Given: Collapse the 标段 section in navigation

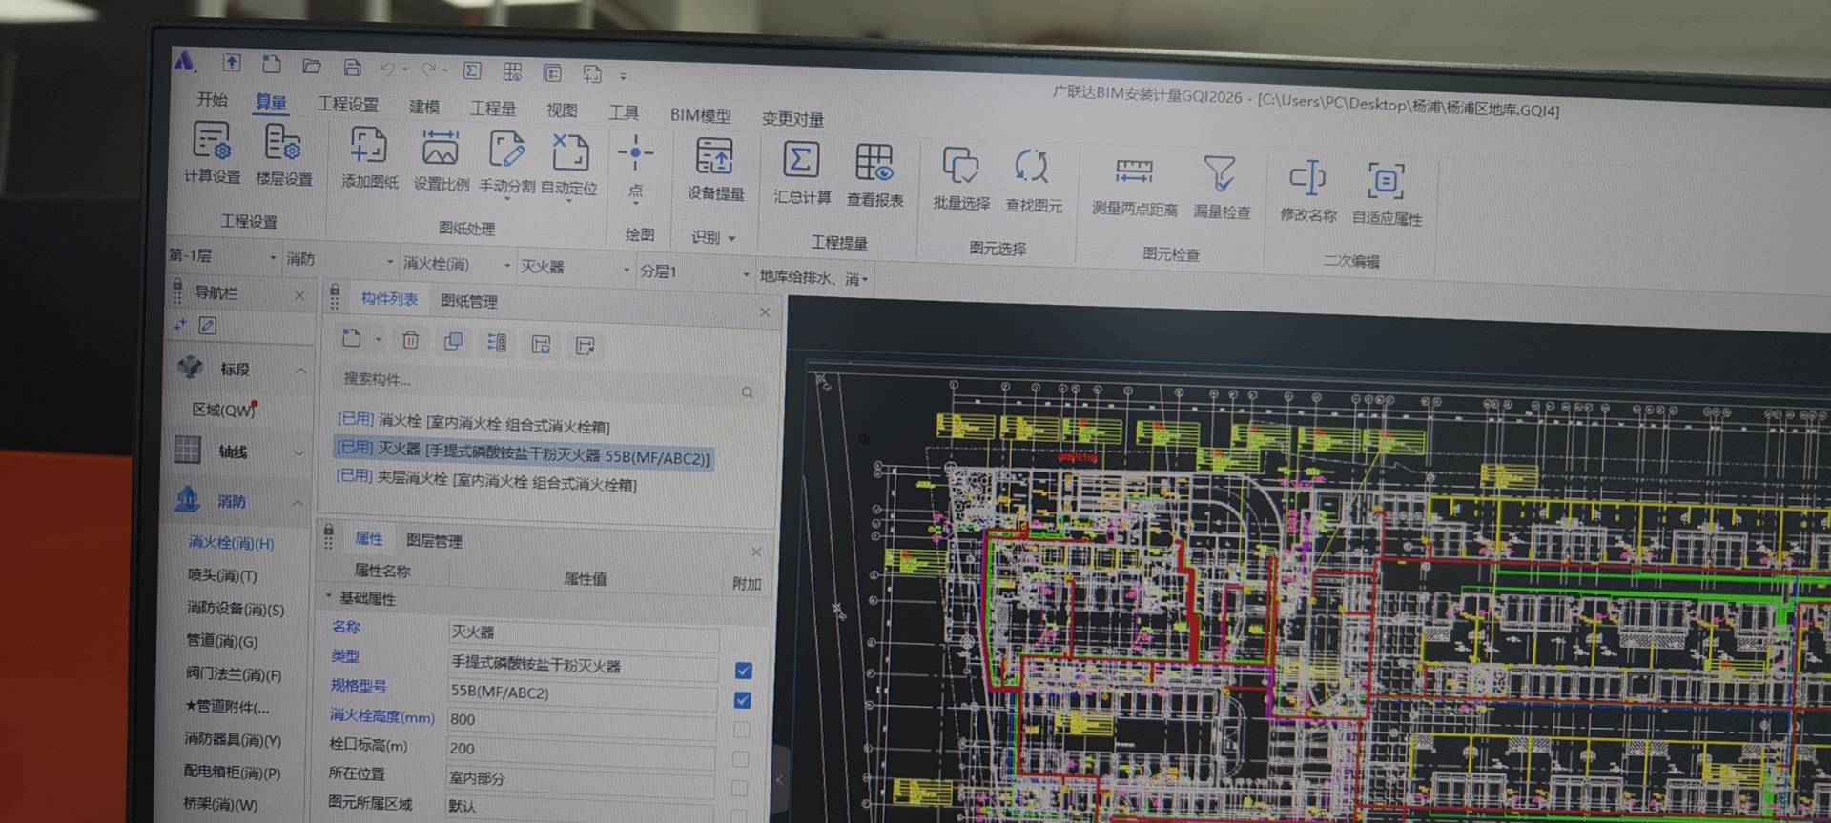Looking at the screenshot, I should 300,370.
